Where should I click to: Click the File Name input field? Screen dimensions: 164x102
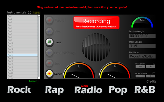point(142,56)
